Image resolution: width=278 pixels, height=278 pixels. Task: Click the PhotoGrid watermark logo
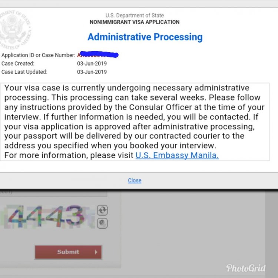[246, 268]
